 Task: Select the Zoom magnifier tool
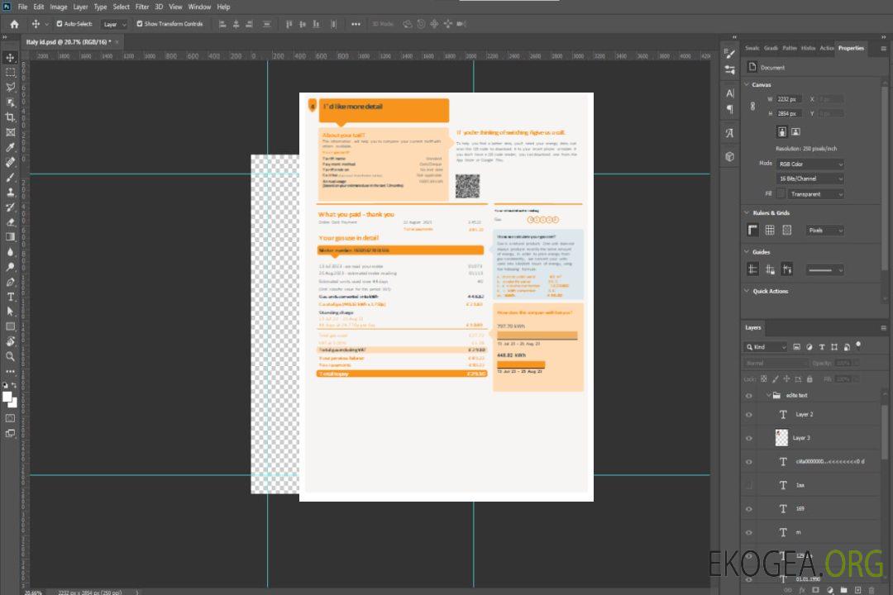[x=11, y=356]
